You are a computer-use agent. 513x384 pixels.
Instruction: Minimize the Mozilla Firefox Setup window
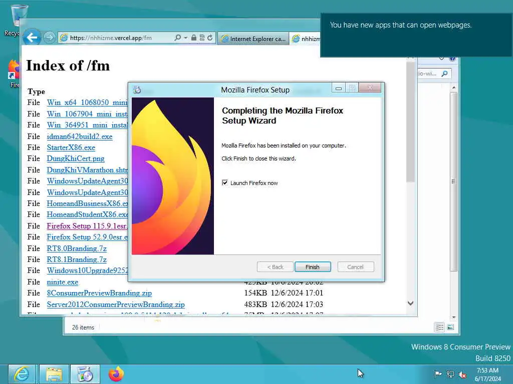339,88
